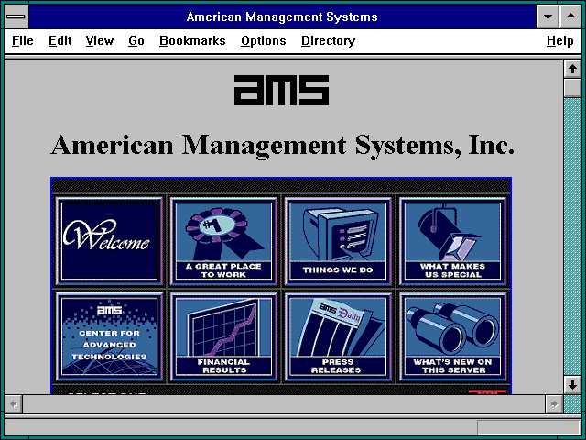Open the View menu
Screen dimensions: 586x440
100,40
